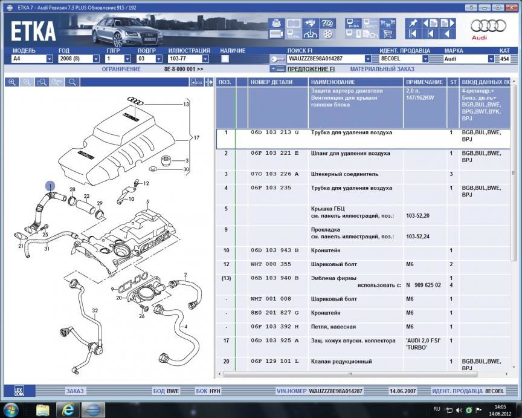The image size is (522, 418).
Task: Click the ЗАКАЗ button in the bottom bar
Action: [75, 391]
